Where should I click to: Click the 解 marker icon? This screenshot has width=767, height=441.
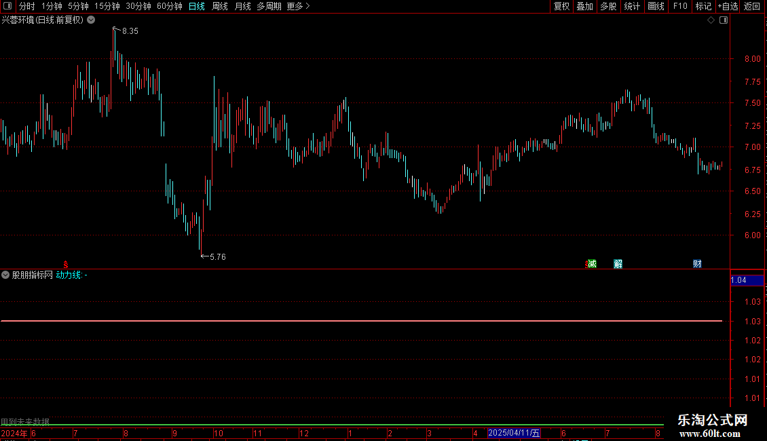pos(618,264)
